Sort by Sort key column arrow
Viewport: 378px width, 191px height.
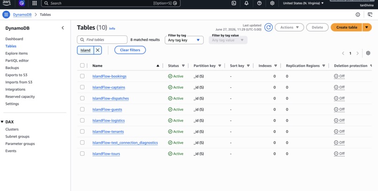click(x=248, y=65)
